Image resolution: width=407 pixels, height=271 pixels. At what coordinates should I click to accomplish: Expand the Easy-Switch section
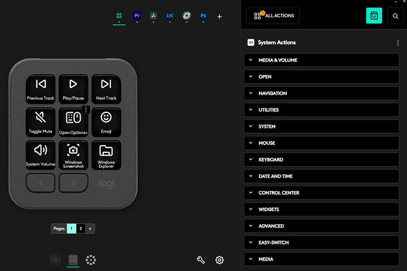click(x=322, y=243)
